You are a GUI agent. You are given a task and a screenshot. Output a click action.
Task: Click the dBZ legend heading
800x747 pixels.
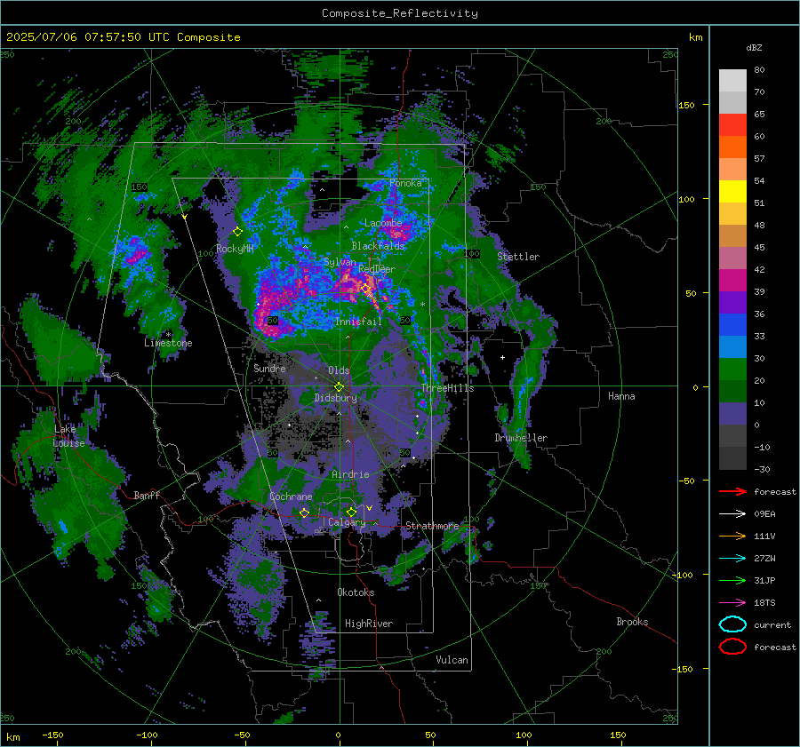tap(754, 47)
